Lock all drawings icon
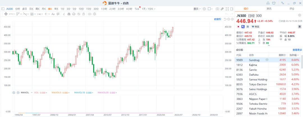The height and width of the screenshot is (117, 303). point(74,14)
